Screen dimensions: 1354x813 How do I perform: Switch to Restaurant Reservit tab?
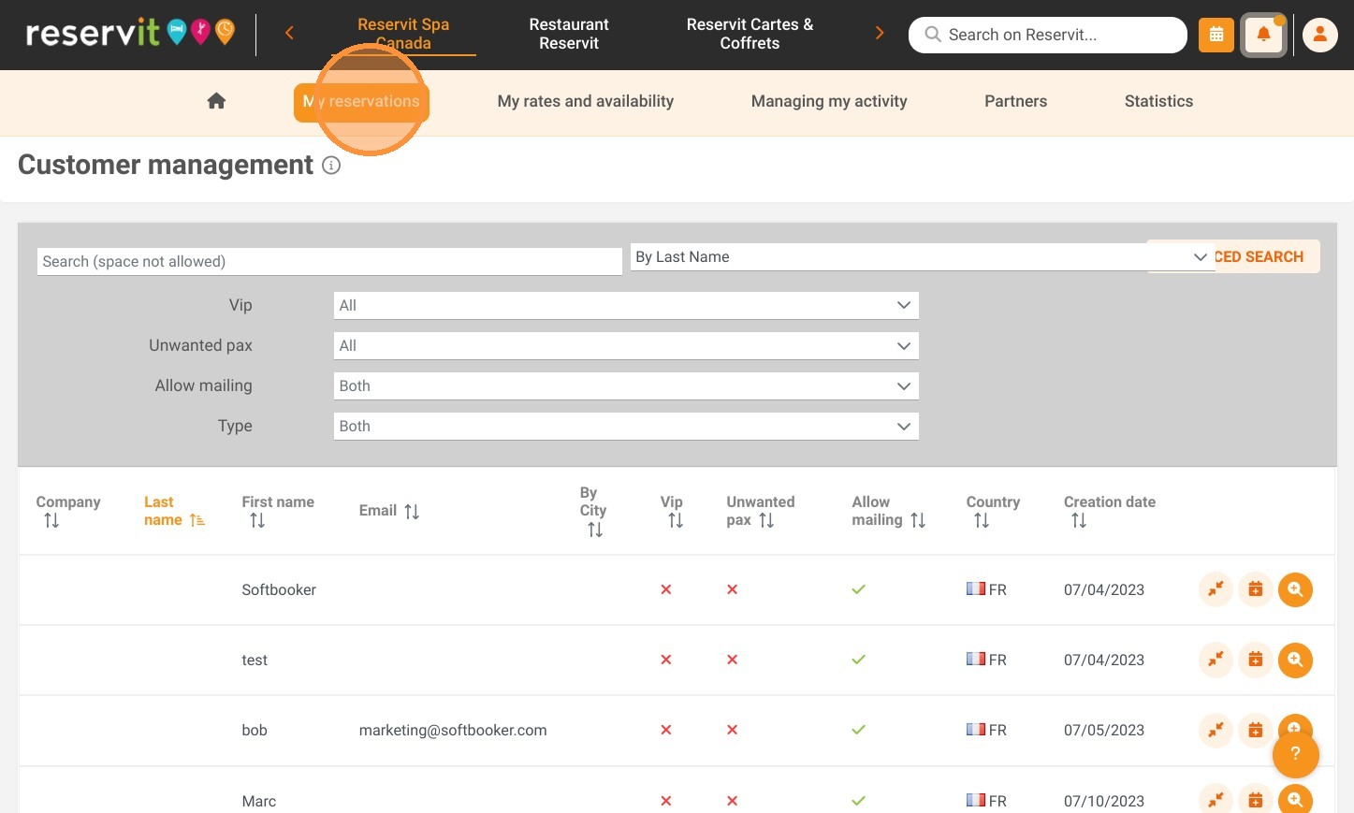(x=569, y=34)
